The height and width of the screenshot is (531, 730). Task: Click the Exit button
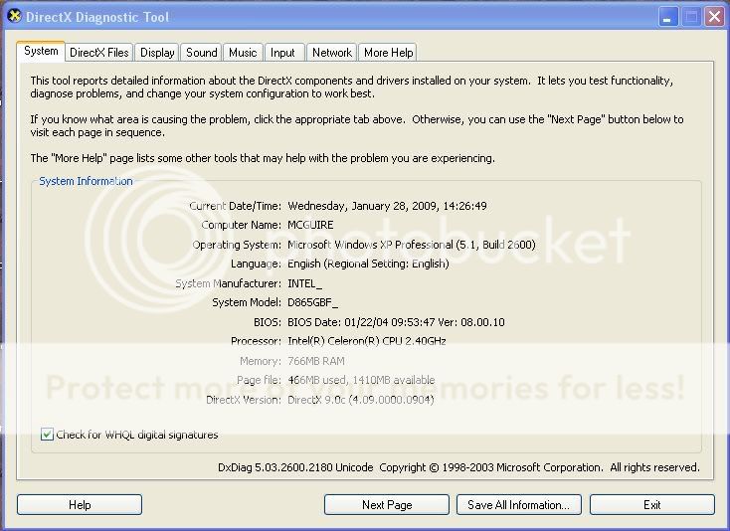(x=651, y=505)
